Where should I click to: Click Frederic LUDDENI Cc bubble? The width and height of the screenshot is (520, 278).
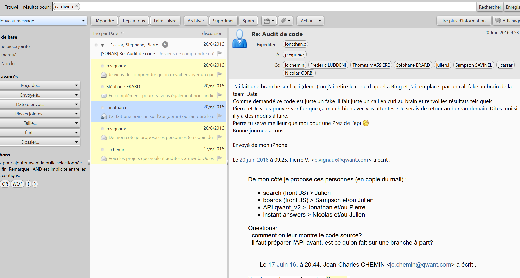tap(328, 65)
